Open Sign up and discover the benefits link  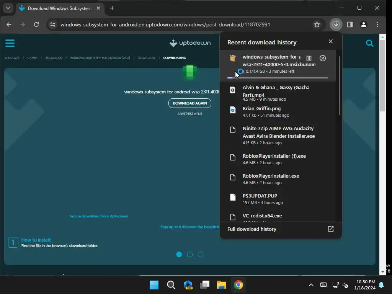[x=189, y=227]
